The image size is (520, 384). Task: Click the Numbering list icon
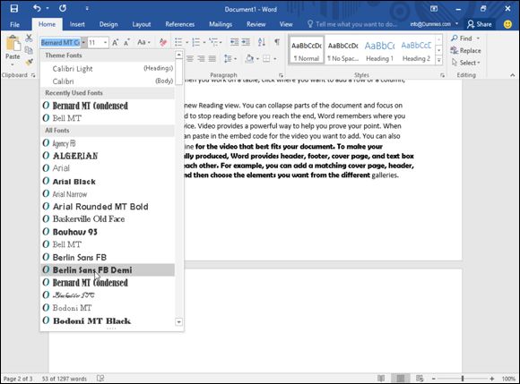pyautogui.click(x=196, y=42)
